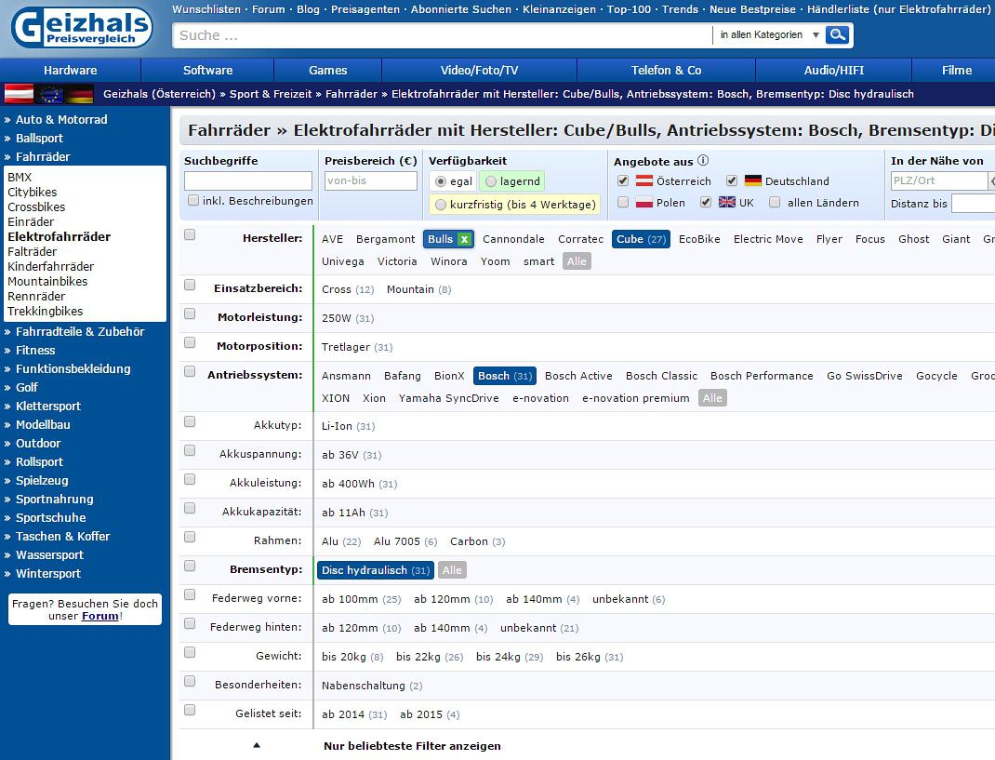995x760 pixels.
Task: Select the 'lagernd' availability radio button
Action: pyautogui.click(x=490, y=181)
